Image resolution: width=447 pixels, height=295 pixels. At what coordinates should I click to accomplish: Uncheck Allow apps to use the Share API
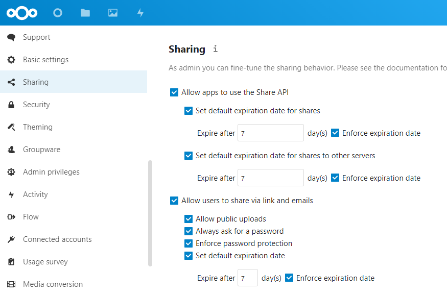tap(174, 92)
